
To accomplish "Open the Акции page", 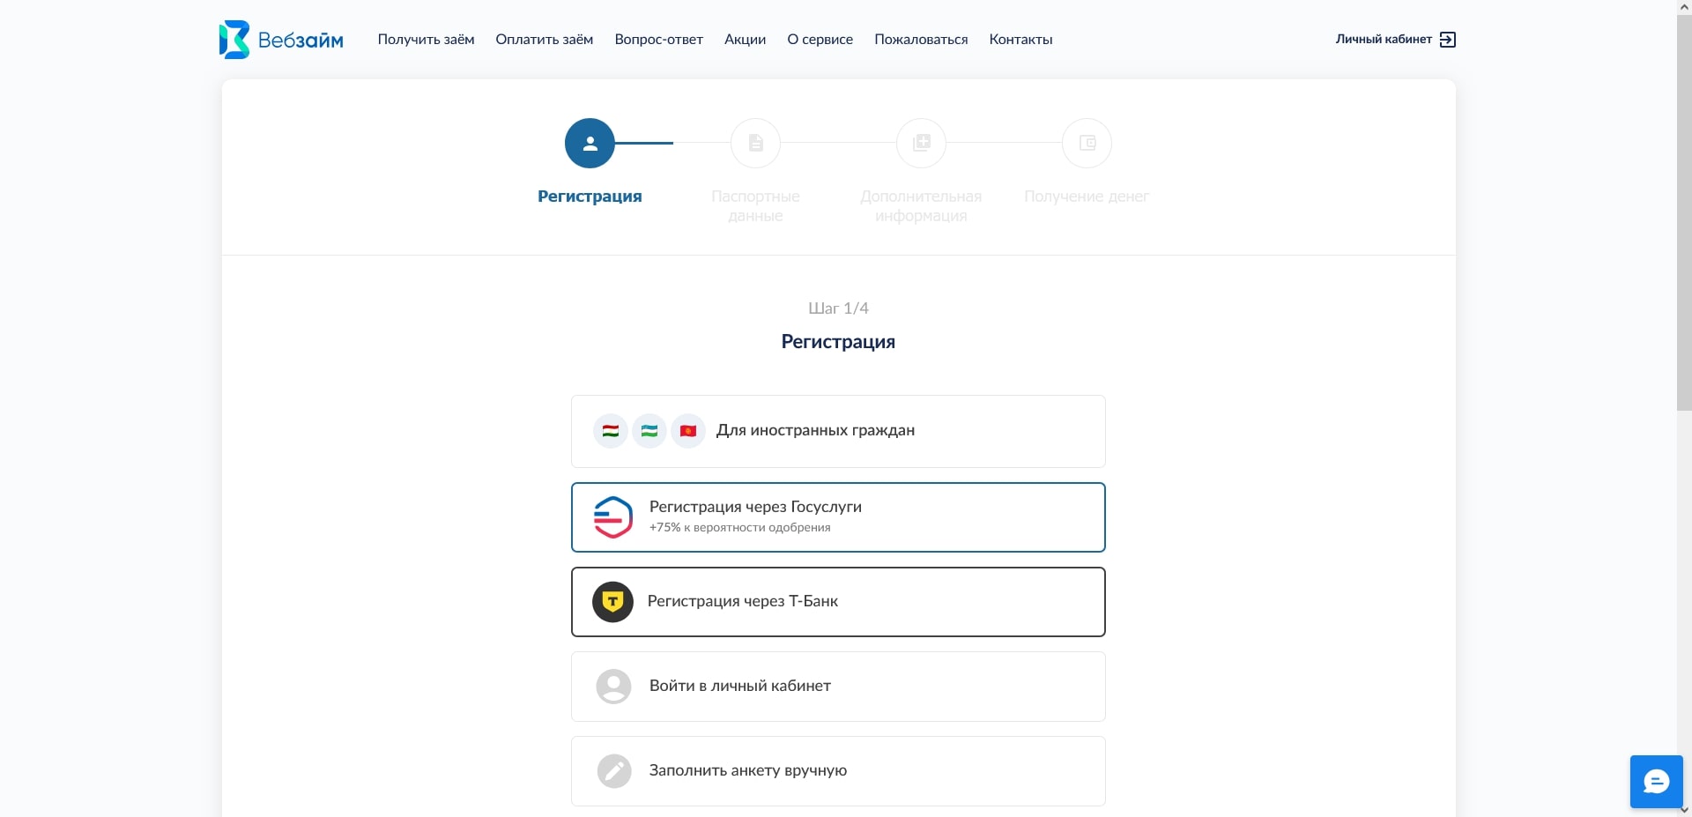I will click(745, 40).
